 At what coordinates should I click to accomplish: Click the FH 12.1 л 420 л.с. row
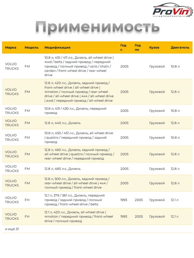click(97, 216)
